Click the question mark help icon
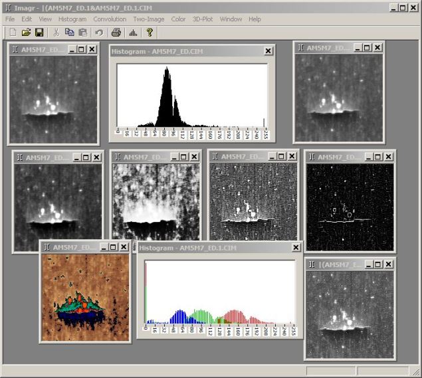Viewport: 422px width, 378px height. pos(150,33)
